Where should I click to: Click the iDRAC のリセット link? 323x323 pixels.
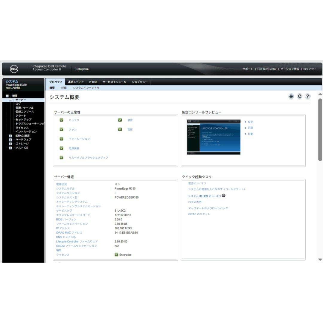pyautogui.click(x=199, y=214)
